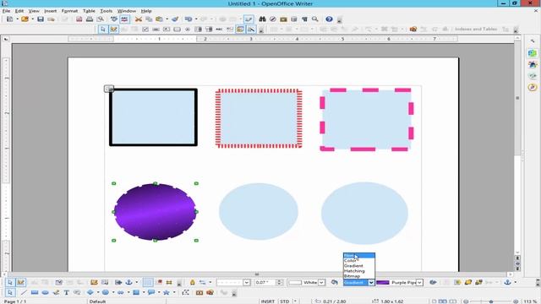Insert Check Box form control
The image size is (541, 304).
click(x=145, y=30)
